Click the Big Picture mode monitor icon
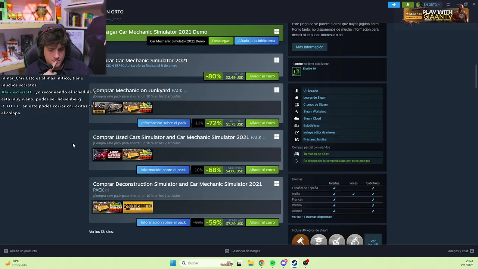This screenshot has height=269, width=478. (448, 4)
